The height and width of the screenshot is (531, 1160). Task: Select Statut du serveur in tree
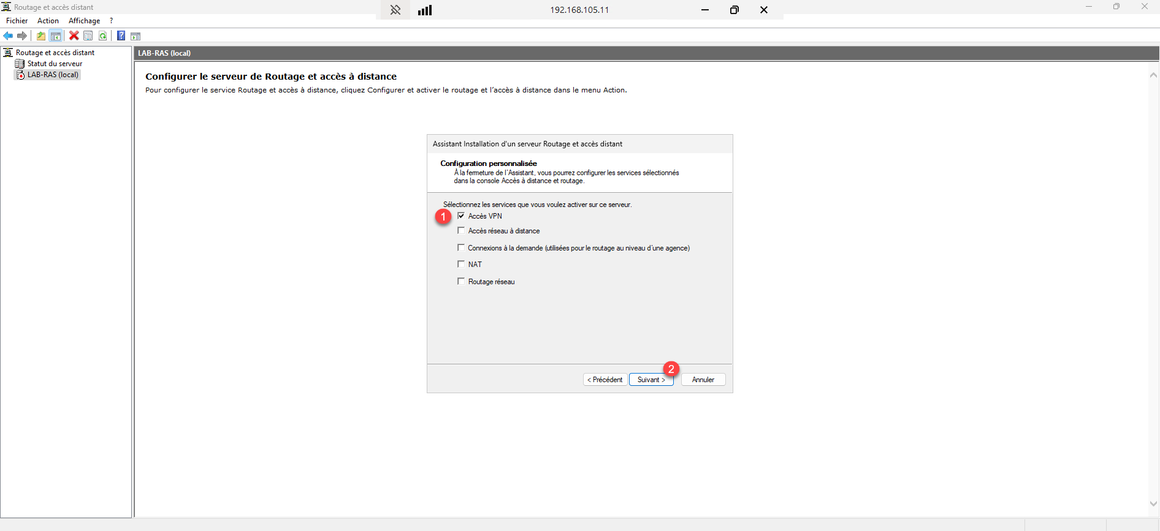55,64
